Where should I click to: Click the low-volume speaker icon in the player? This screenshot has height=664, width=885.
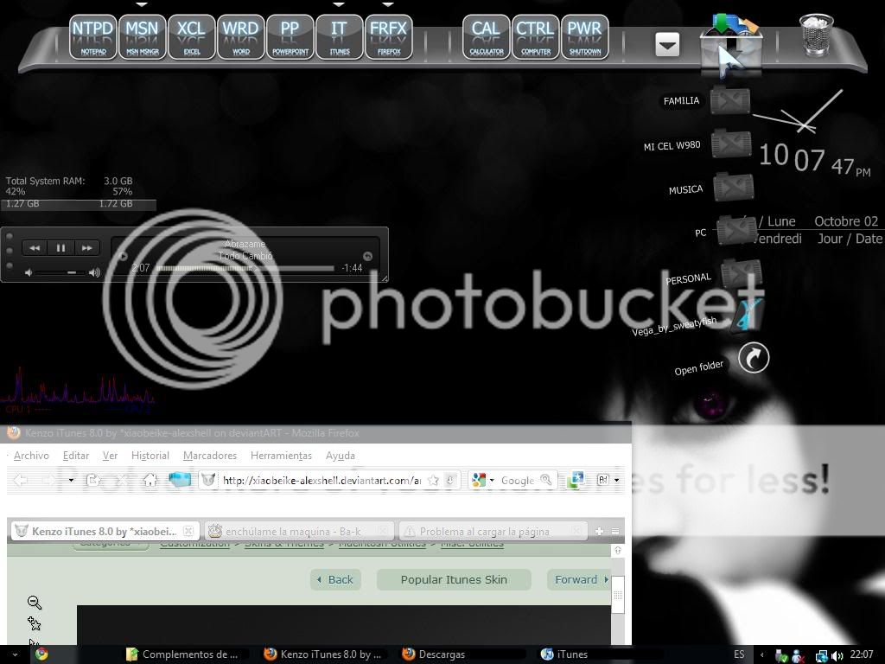(x=29, y=272)
